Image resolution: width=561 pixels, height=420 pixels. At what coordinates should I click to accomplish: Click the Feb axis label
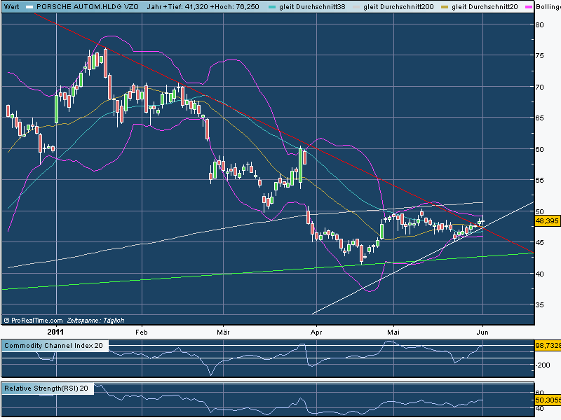pos(142,332)
